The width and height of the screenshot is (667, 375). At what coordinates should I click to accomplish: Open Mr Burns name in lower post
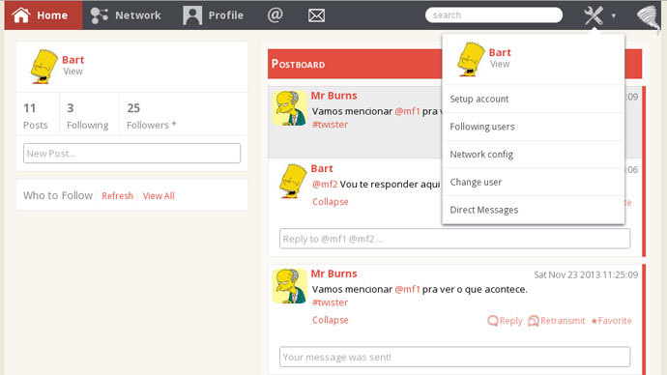click(x=333, y=274)
